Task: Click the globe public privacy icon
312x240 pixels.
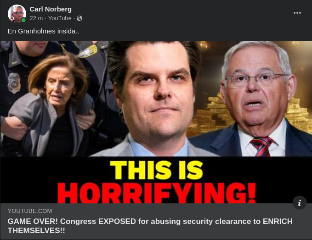Action: click(x=79, y=18)
